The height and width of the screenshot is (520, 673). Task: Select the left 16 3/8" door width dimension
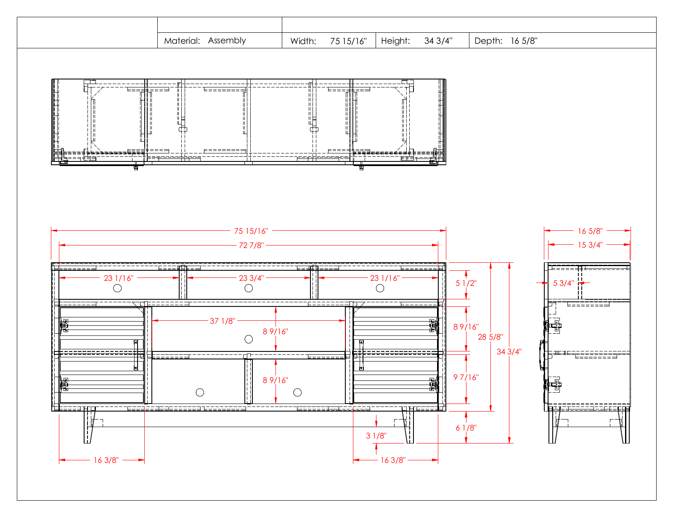tap(106, 460)
